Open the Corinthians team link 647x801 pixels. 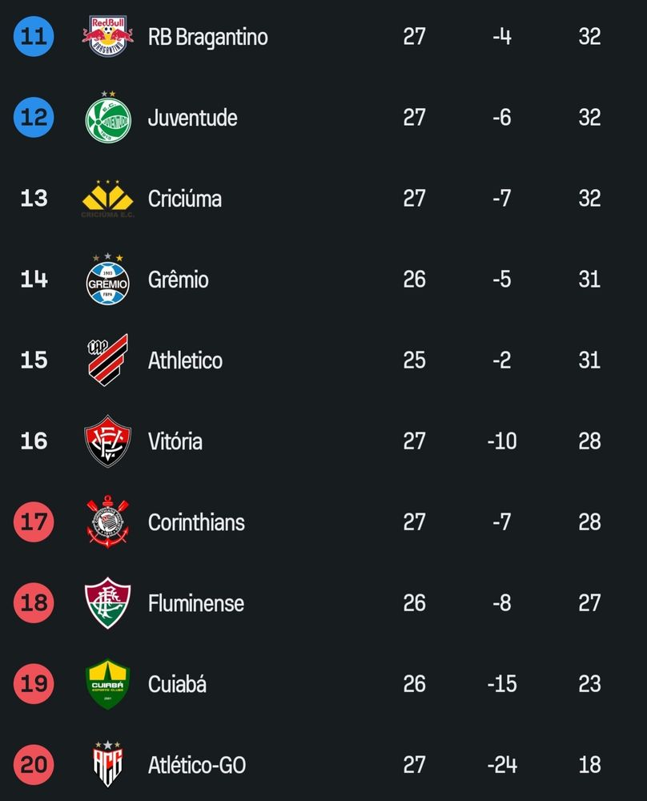click(196, 522)
